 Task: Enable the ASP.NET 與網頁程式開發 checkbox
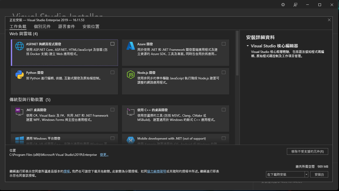coord(112,44)
